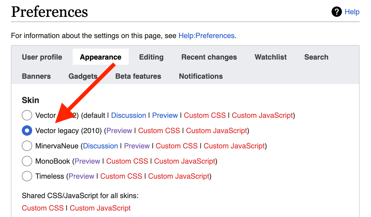Viewport: 371px width, 217px height.
Task: Select the Timeless skin radio button
Action: coord(27,176)
